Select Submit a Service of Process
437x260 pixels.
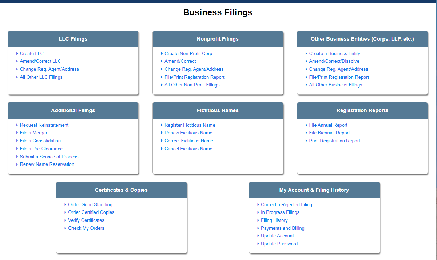coord(49,157)
